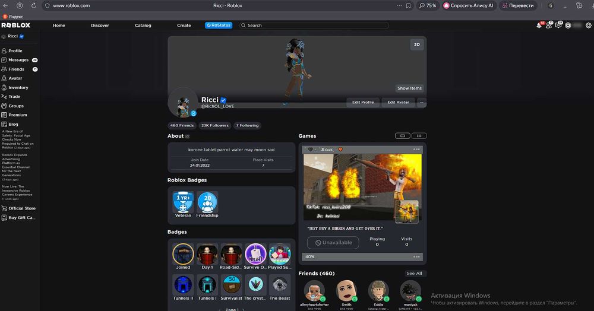This screenshot has width=594, height=311.
Task: Open the ellipsis menu on the 40% bar
Action: 416,256
